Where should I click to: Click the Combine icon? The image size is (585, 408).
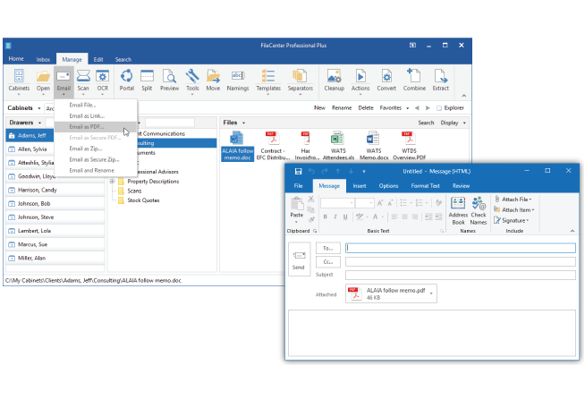[x=414, y=80]
